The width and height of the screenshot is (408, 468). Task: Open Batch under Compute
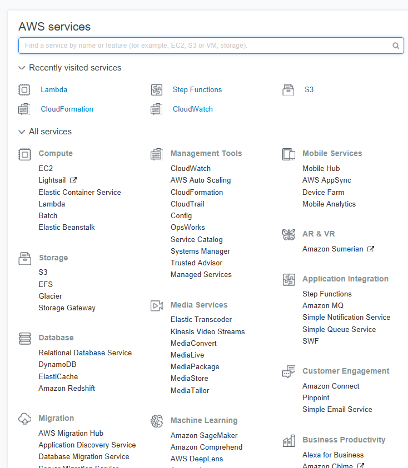tap(48, 215)
